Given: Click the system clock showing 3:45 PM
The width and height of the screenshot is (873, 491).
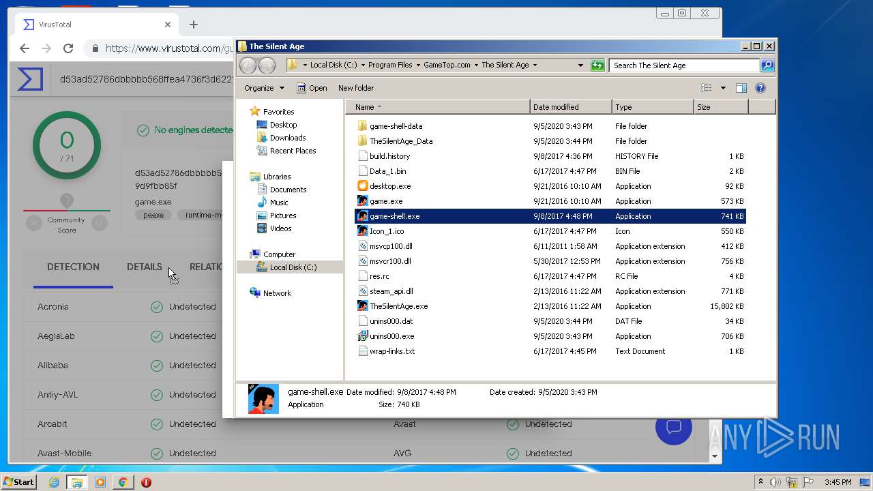Looking at the screenshot, I should tap(838, 482).
